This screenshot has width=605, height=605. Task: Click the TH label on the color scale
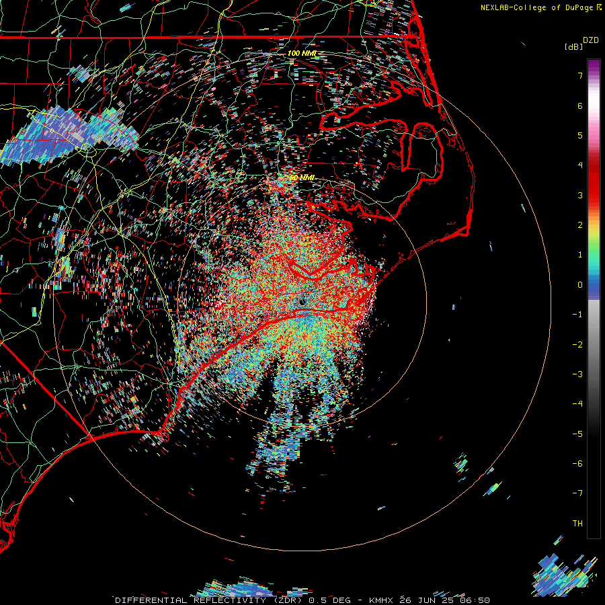[x=577, y=524]
